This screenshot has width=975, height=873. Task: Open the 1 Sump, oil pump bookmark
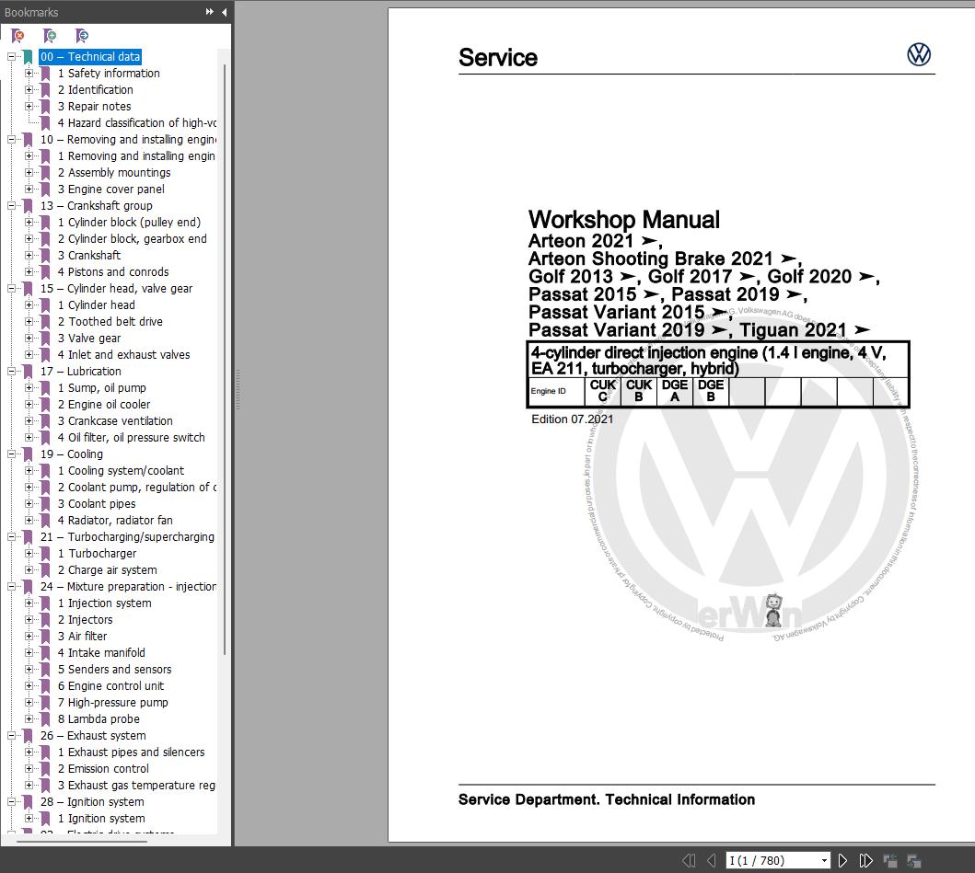tap(102, 387)
